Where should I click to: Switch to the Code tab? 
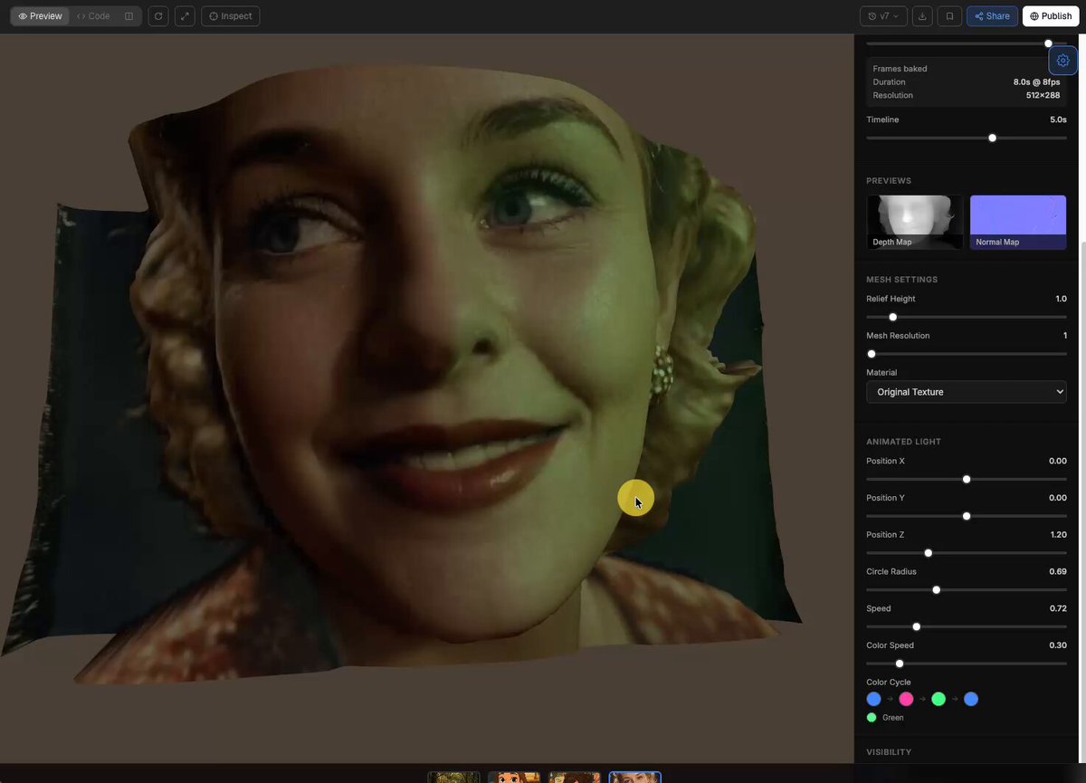[x=92, y=15]
